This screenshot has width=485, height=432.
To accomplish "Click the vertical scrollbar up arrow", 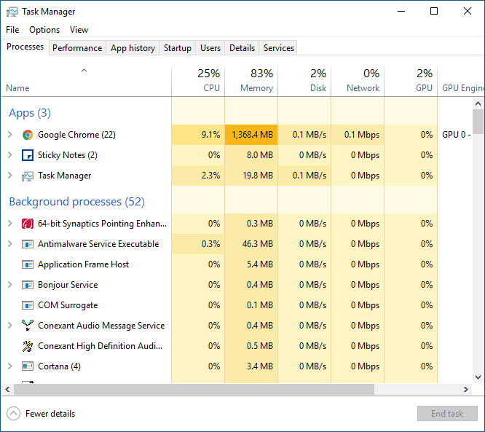I will click(478, 103).
